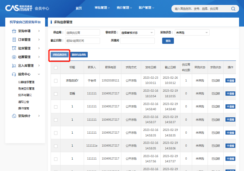The image size is (244, 171).
Task: Click the 结算管理 yen coin icon
Action: tap(14, 57)
